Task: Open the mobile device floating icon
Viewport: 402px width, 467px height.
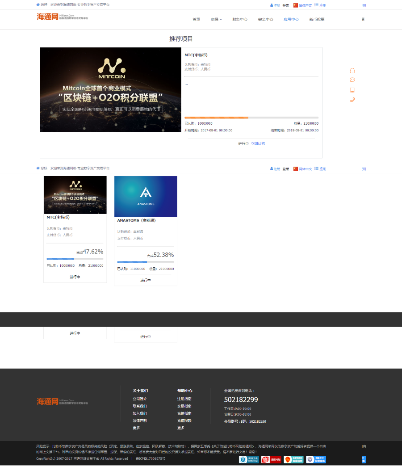Action: click(x=352, y=90)
